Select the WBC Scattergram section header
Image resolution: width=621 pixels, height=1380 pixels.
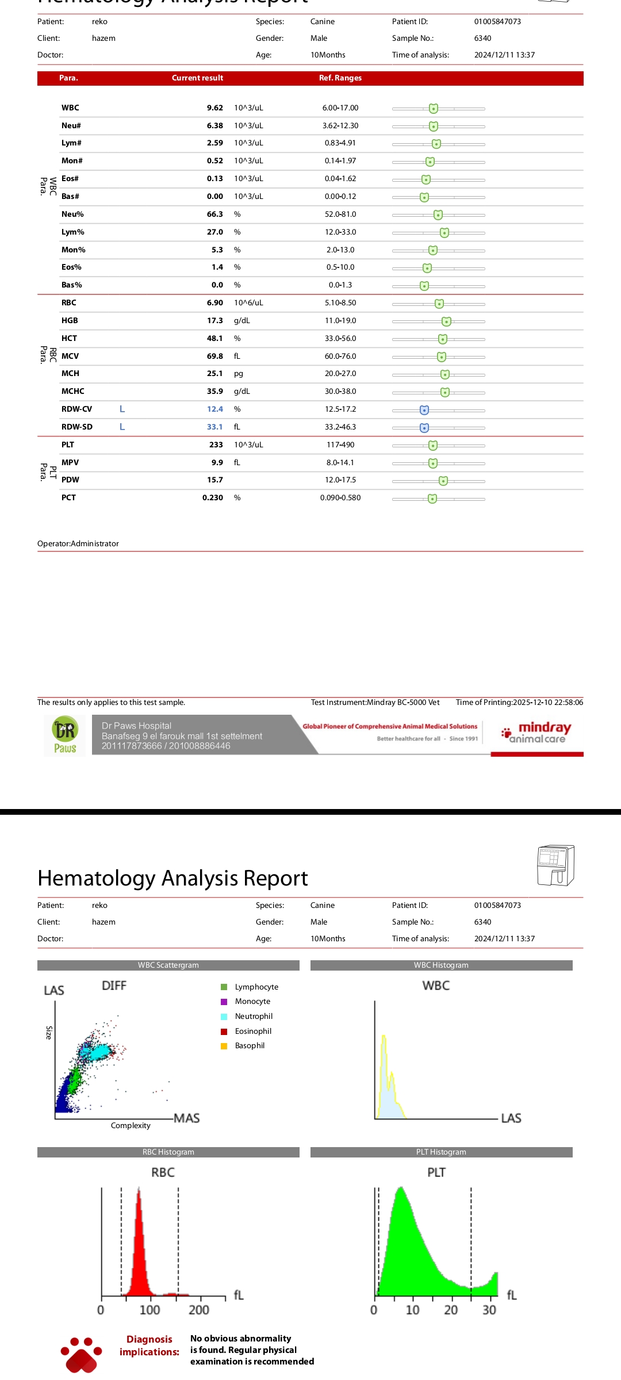(x=168, y=965)
